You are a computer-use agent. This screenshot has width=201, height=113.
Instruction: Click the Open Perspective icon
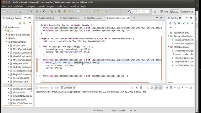155,12
